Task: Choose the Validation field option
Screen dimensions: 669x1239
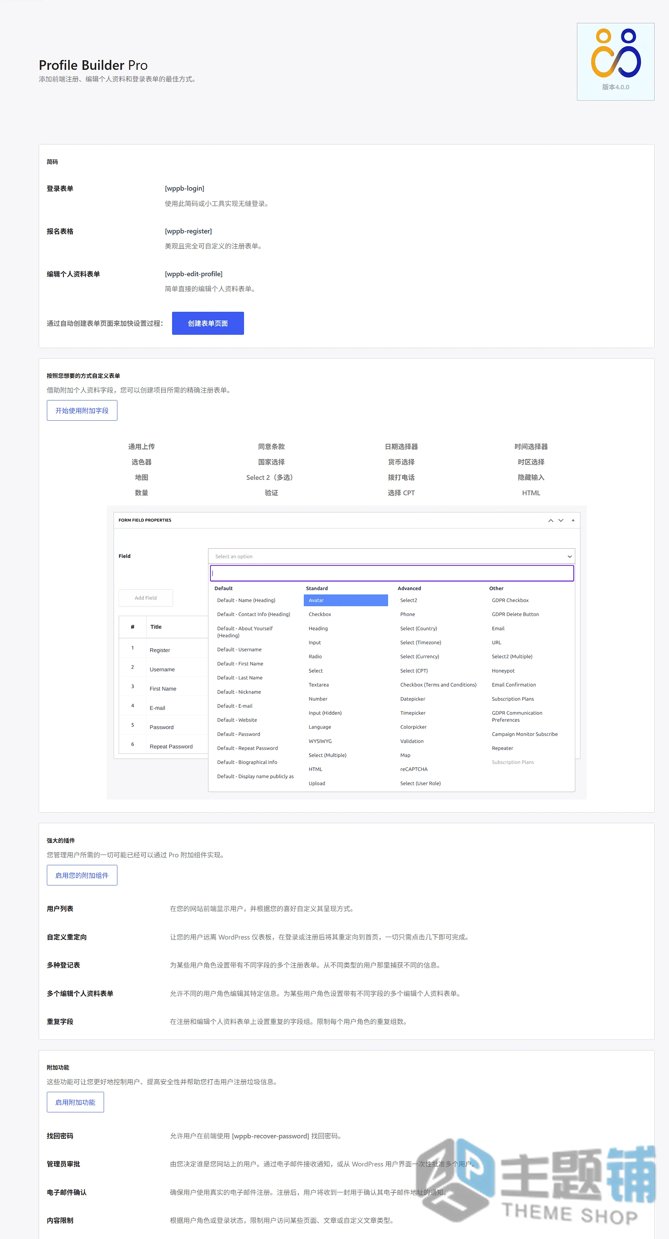Action: (412, 741)
